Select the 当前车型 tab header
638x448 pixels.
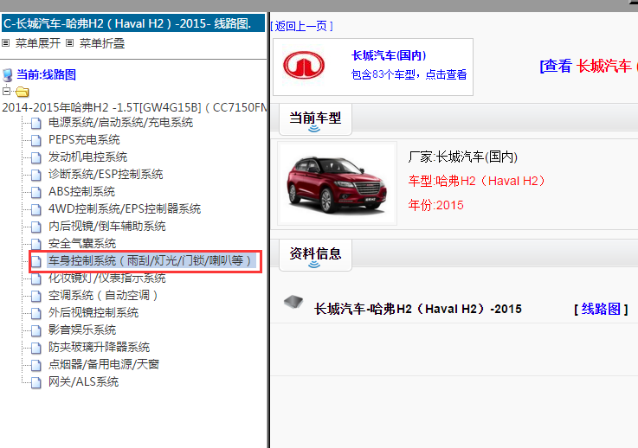click(315, 119)
